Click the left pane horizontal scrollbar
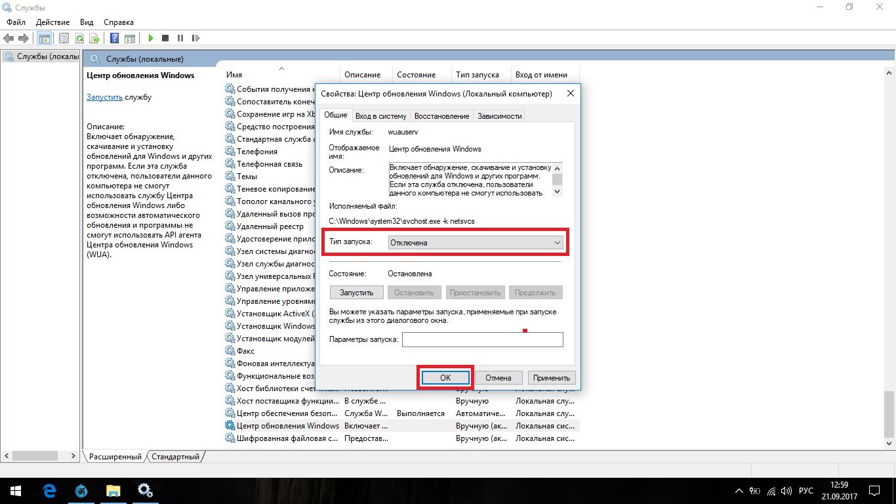This screenshot has height=504, width=896. point(41,455)
